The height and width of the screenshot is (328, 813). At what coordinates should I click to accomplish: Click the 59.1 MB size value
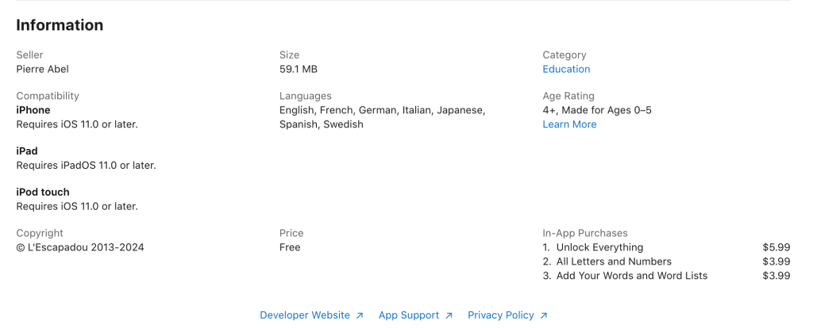[x=299, y=69]
